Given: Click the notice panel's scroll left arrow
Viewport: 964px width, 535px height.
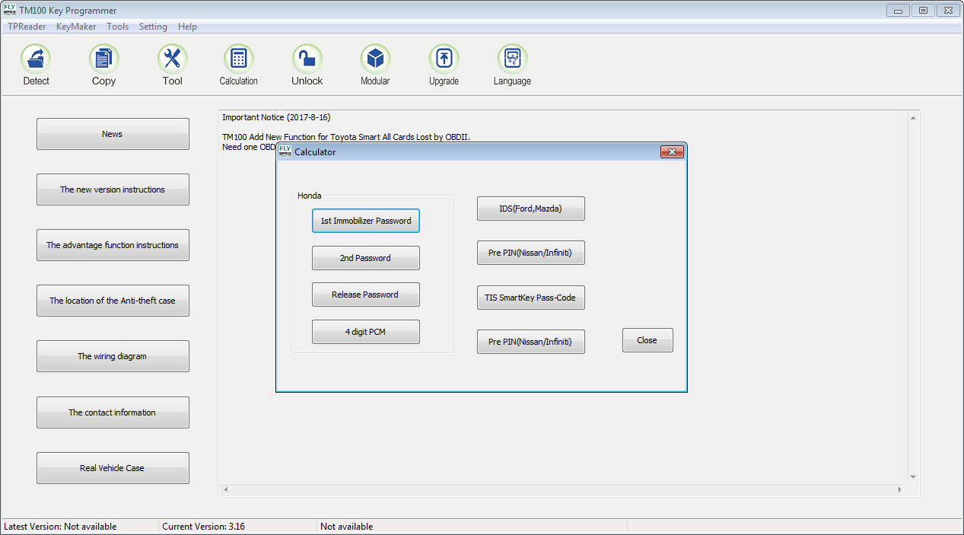Looking at the screenshot, I should (x=225, y=489).
